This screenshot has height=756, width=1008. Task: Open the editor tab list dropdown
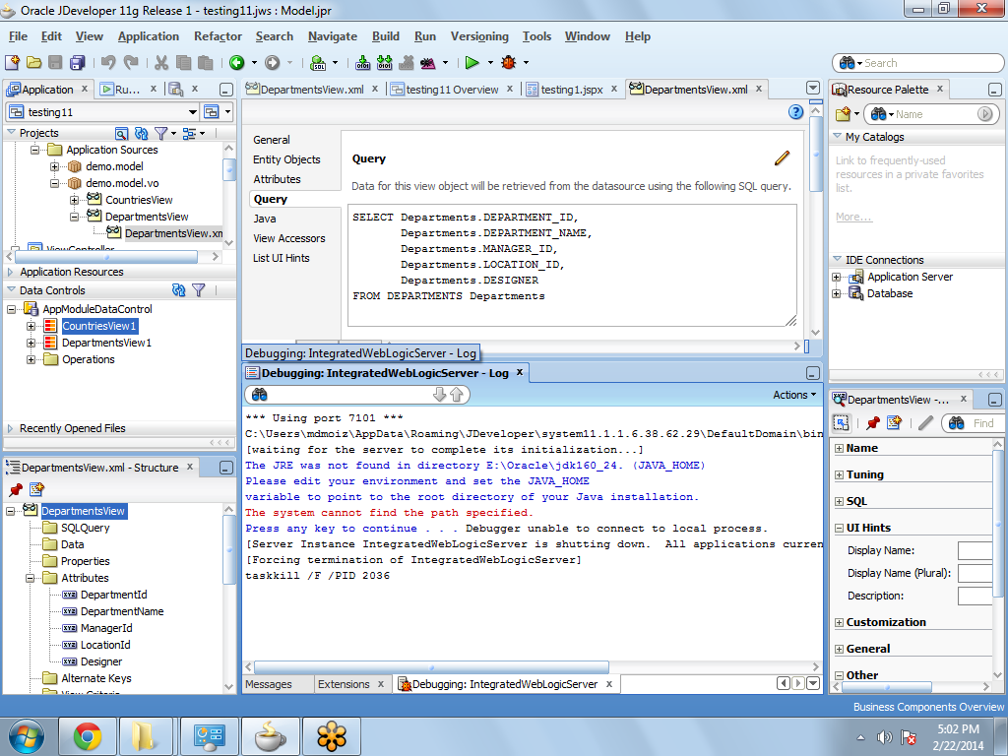813,88
